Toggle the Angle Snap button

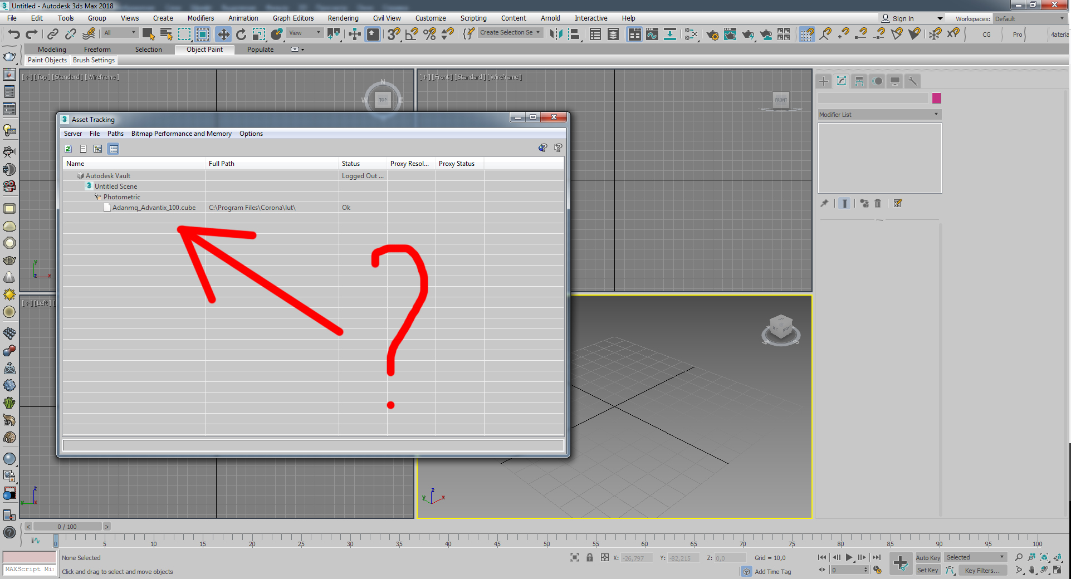(412, 34)
